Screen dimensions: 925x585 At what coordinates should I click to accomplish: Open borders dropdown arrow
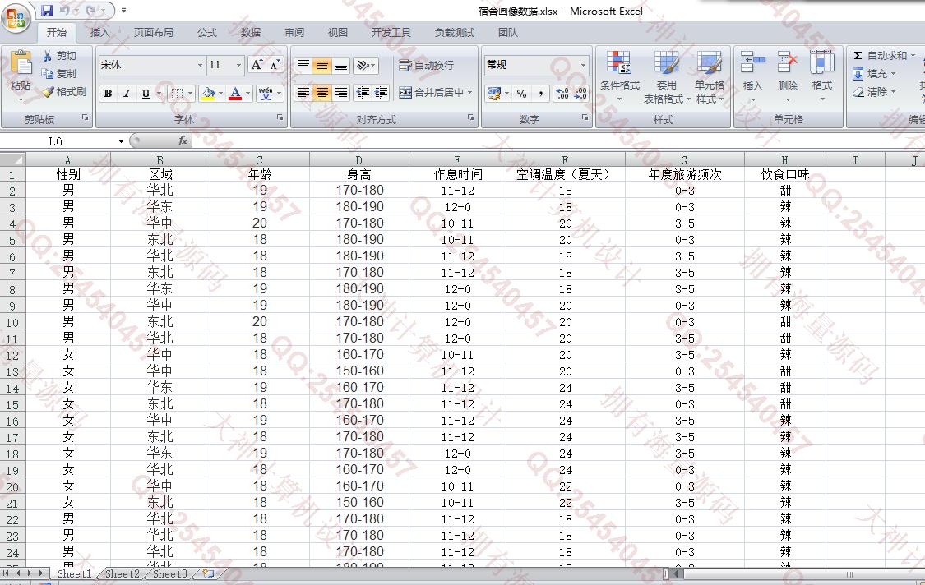pos(190,93)
